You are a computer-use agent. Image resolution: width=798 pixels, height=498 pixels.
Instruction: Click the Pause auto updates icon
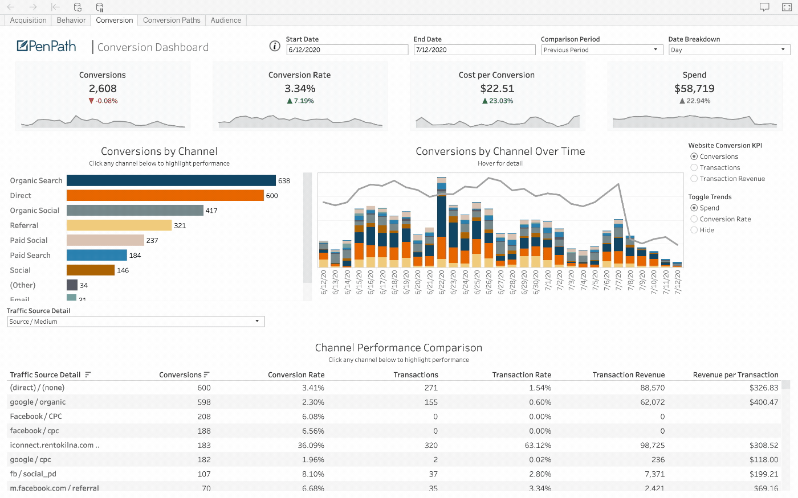(x=100, y=7)
